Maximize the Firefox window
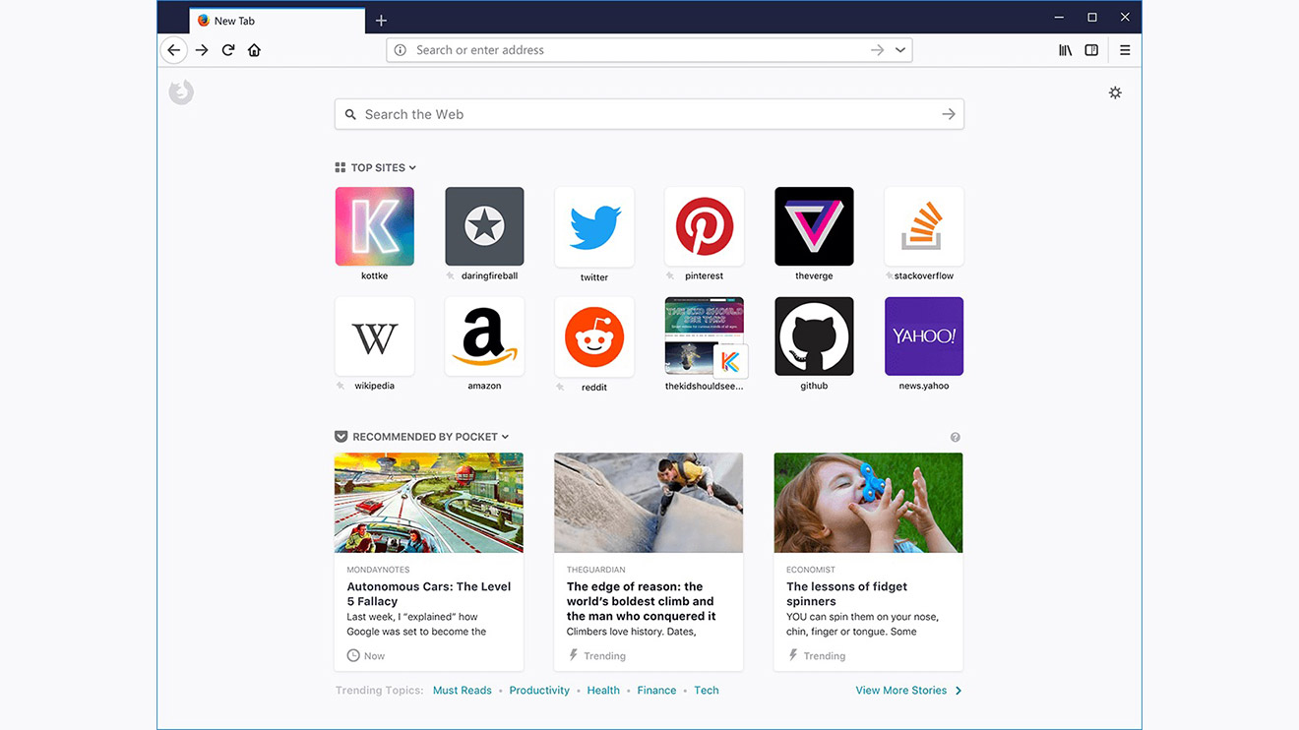Viewport: 1299px width, 730px height. tap(1092, 17)
